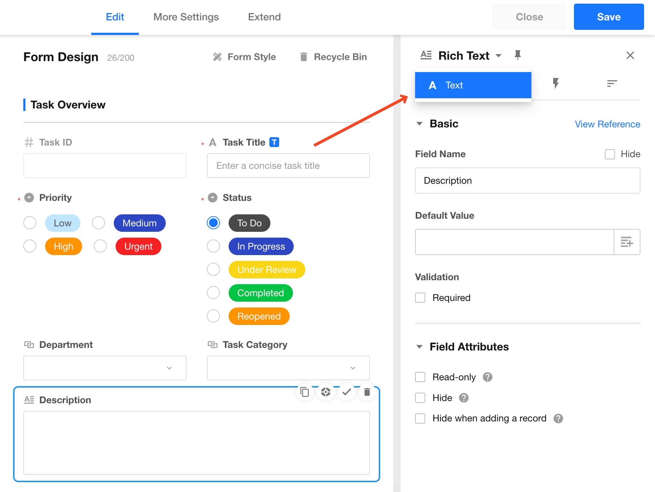Select the High priority radio button

pos(30,246)
